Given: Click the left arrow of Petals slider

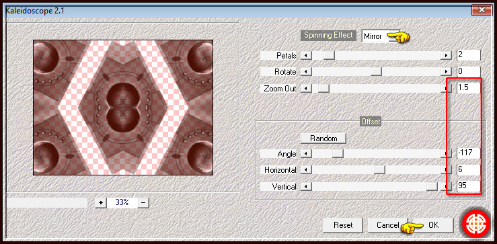Looking at the screenshot, I should pos(306,55).
